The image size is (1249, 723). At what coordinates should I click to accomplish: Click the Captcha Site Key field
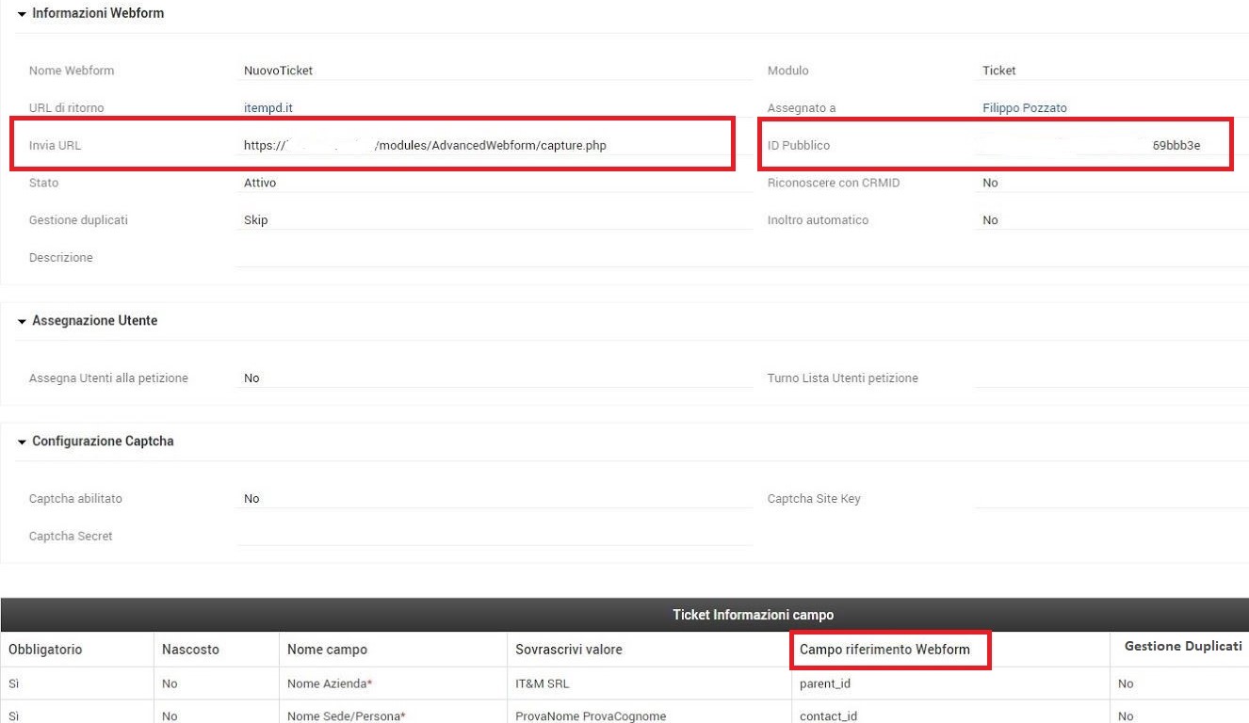(x=1111, y=499)
